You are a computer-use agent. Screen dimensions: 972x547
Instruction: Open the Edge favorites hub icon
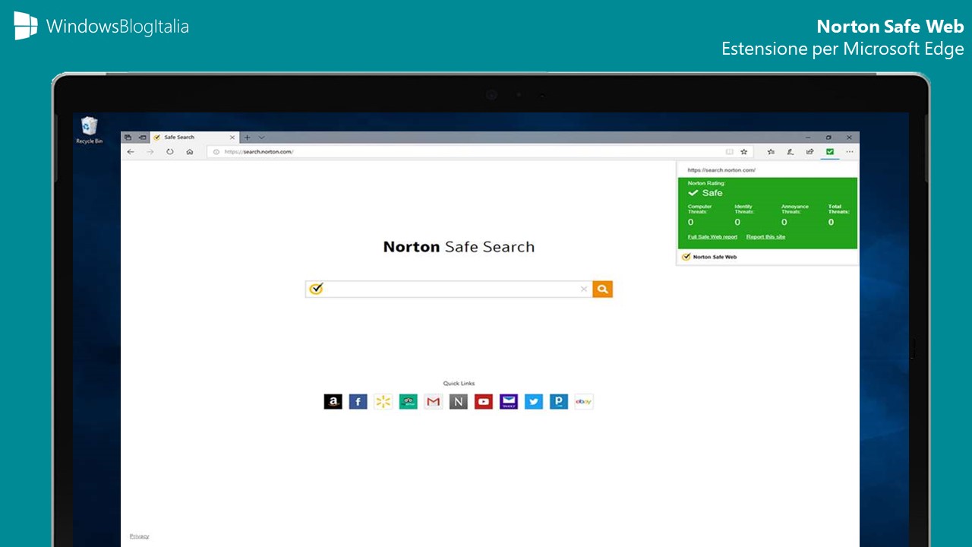click(771, 152)
